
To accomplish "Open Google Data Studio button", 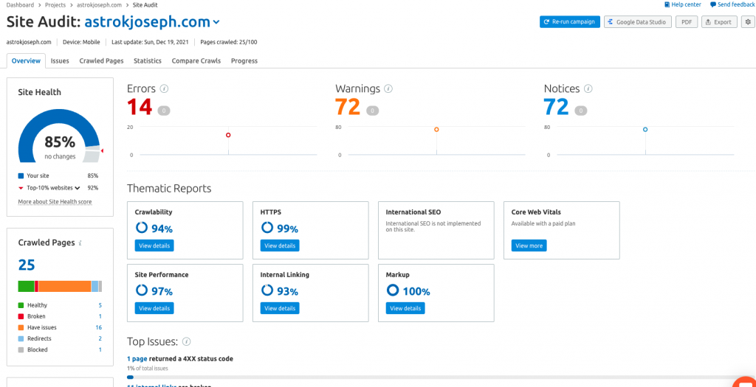I will (x=638, y=21).
